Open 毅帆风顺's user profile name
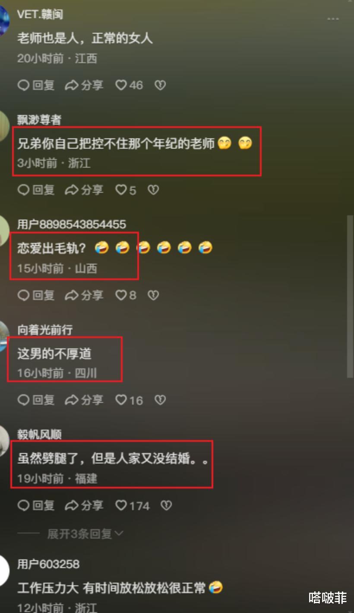The image size is (354, 613). coord(39,435)
